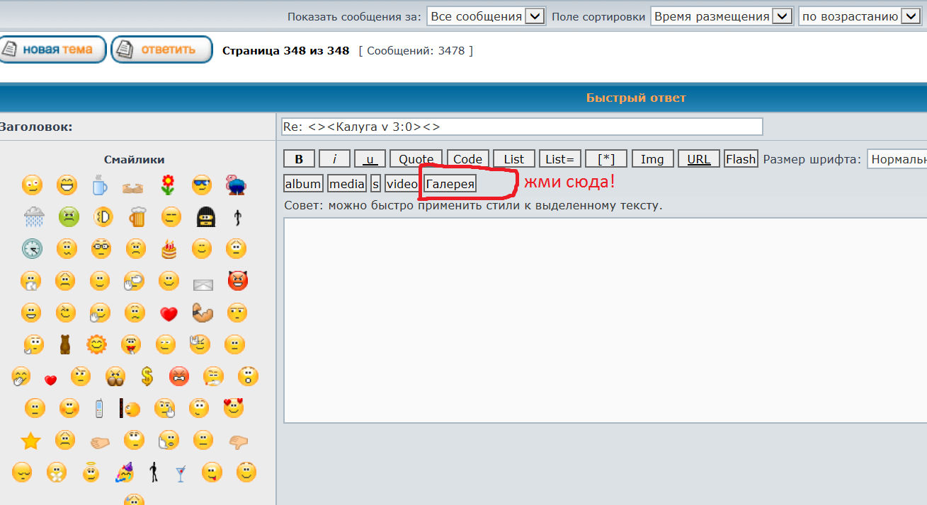
Task: Insert the rain cloud smiley
Action: coord(33,216)
